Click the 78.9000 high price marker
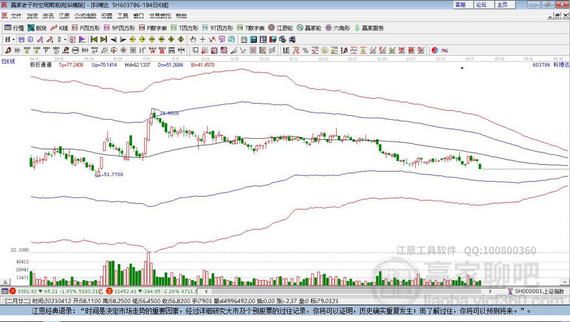Screen dimensions: 570x322 coord(169,113)
